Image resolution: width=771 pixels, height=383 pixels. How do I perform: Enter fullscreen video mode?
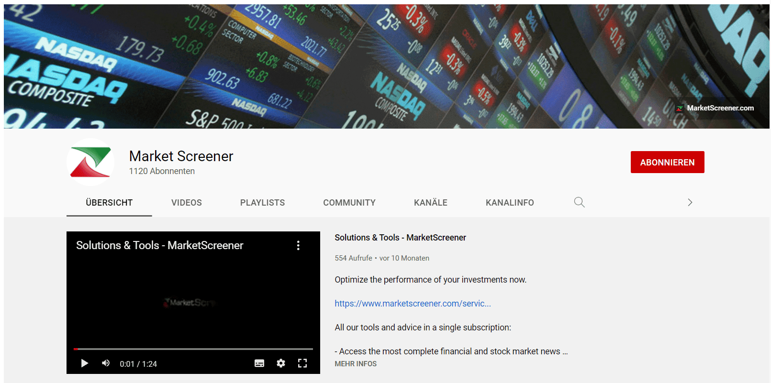pos(302,363)
